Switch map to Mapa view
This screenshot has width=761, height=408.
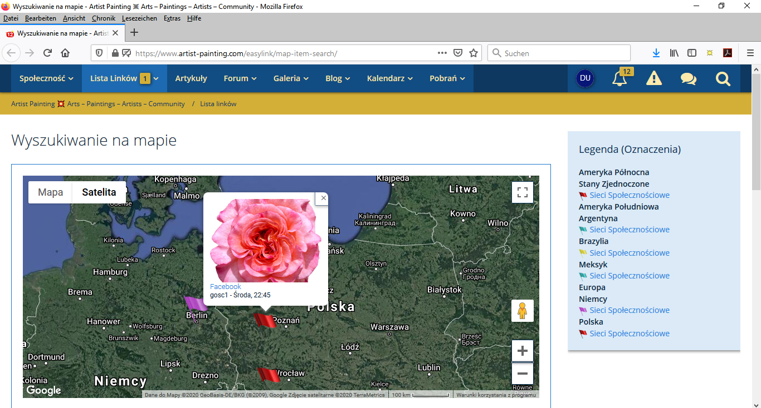tap(50, 192)
